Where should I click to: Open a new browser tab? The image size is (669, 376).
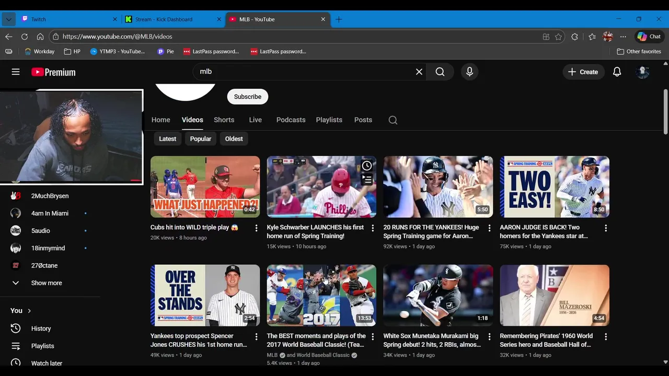tap(339, 19)
